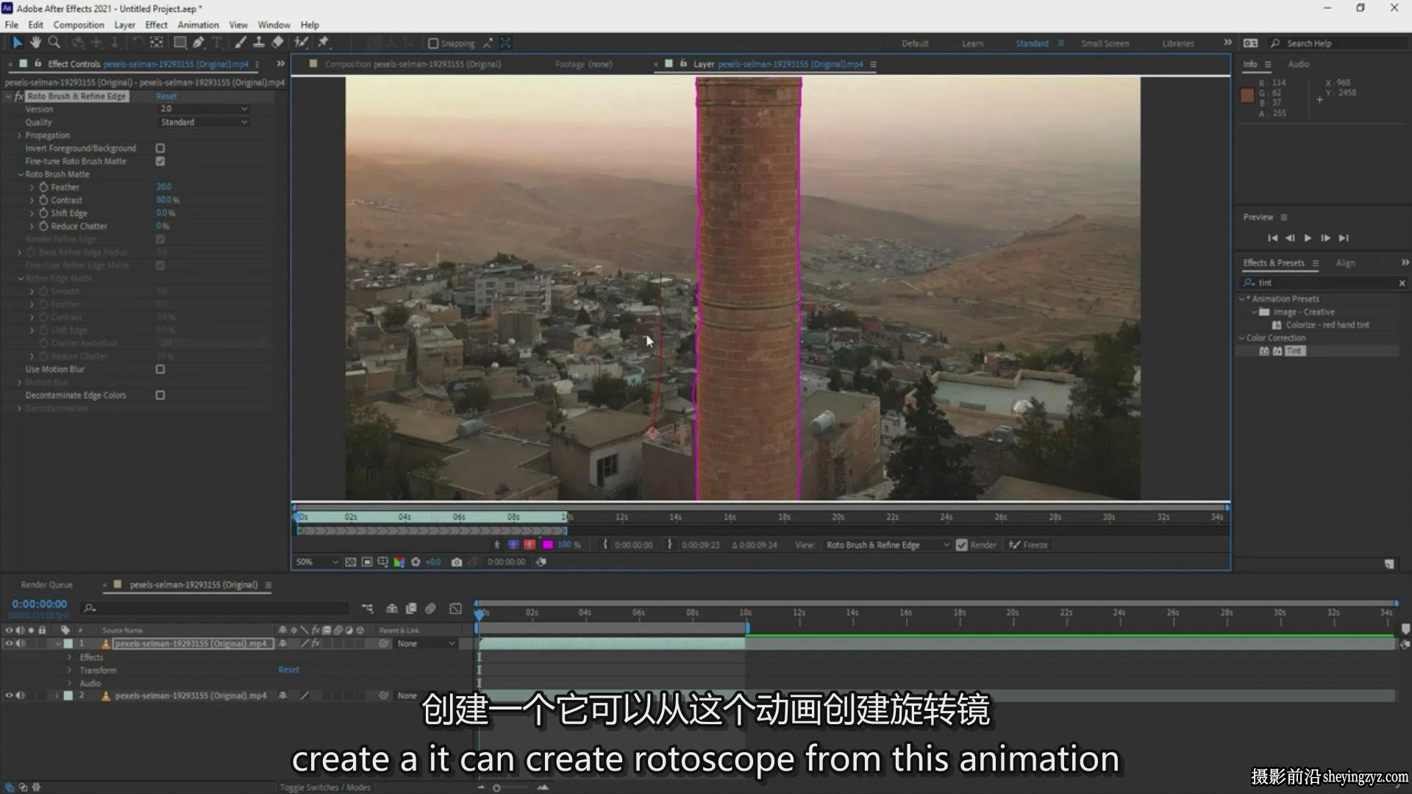Open the Version 2.0 dropdown

[204, 109]
